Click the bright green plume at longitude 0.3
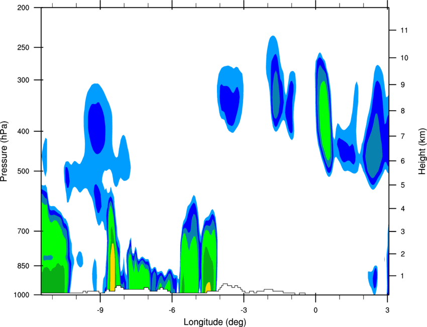 pos(325,120)
